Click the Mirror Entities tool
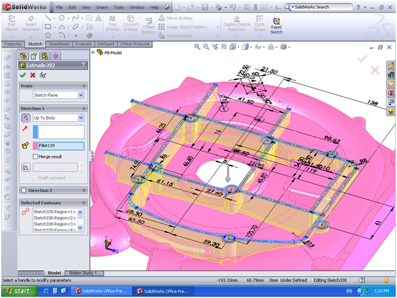 point(176,18)
